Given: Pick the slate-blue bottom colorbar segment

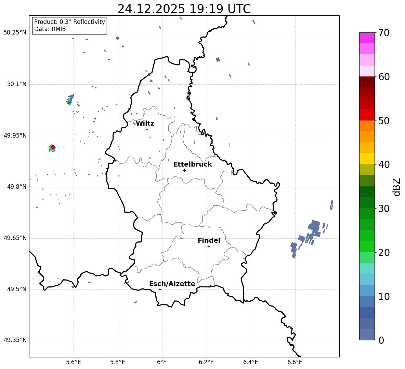Looking at the screenshot, I should click(x=367, y=335).
